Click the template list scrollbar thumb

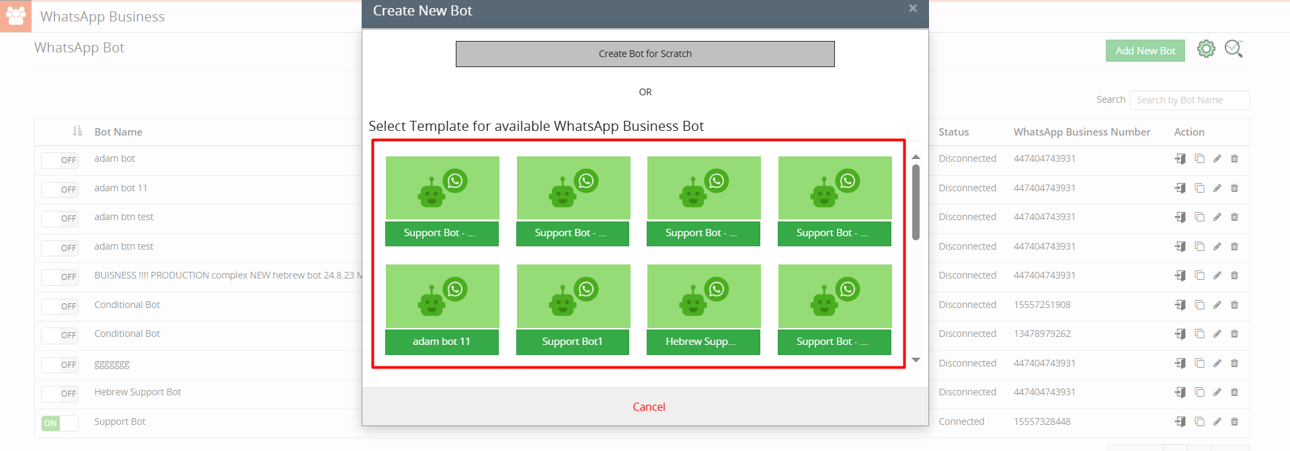click(916, 202)
